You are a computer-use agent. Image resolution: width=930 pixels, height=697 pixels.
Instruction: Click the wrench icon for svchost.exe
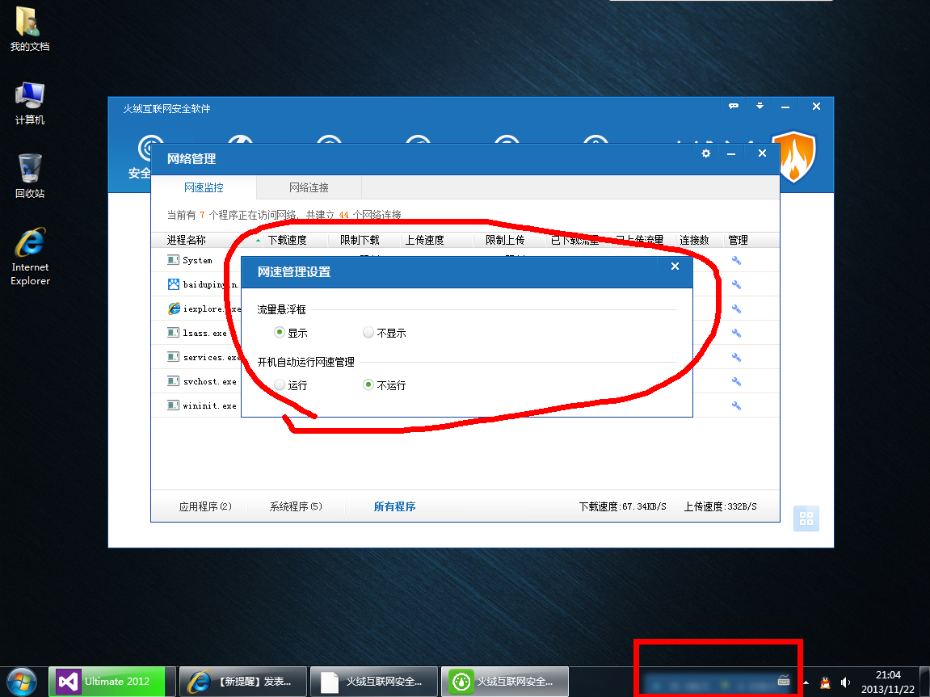click(x=736, y=381)
